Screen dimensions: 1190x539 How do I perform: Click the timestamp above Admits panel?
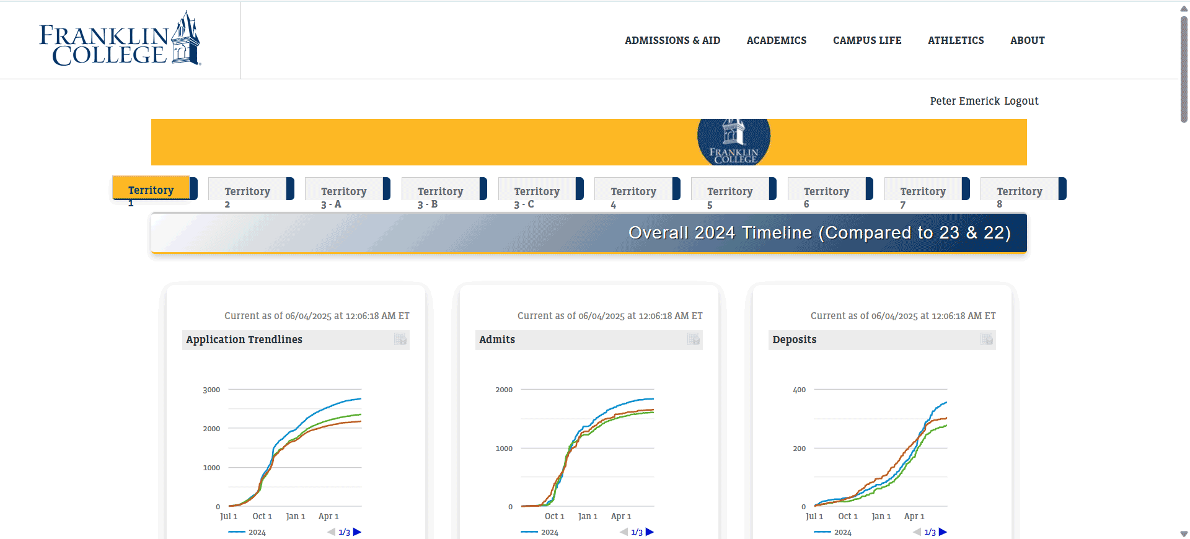(610, 316)
